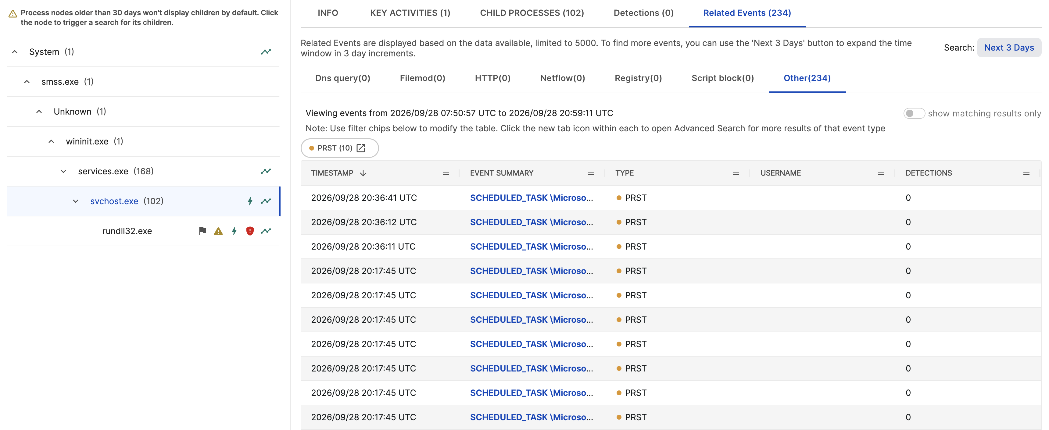Click the trend graph icon on the rundll32.exe row

(x=266, y=231)
